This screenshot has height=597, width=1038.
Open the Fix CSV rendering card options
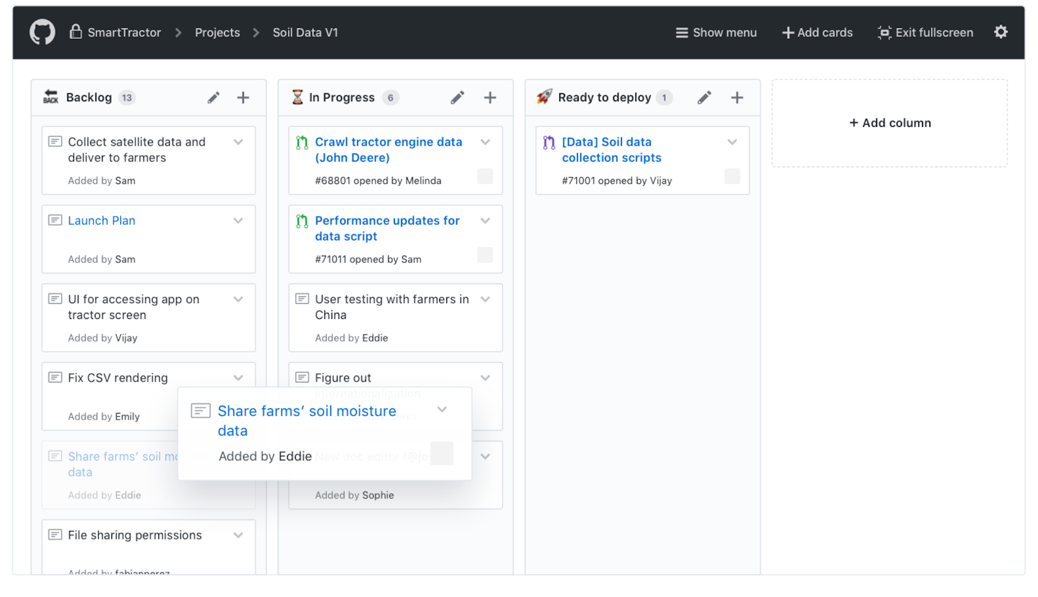(x=238, y=377)
